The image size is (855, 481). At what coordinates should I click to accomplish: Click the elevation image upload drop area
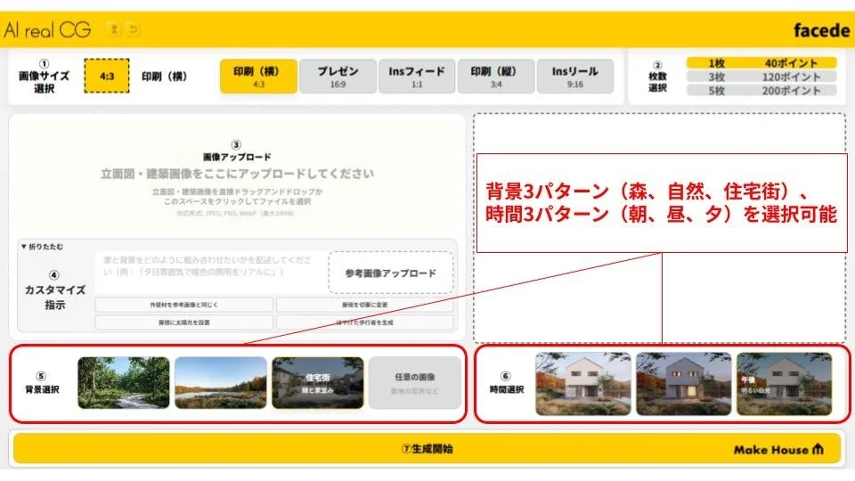[x=236, y=178]
